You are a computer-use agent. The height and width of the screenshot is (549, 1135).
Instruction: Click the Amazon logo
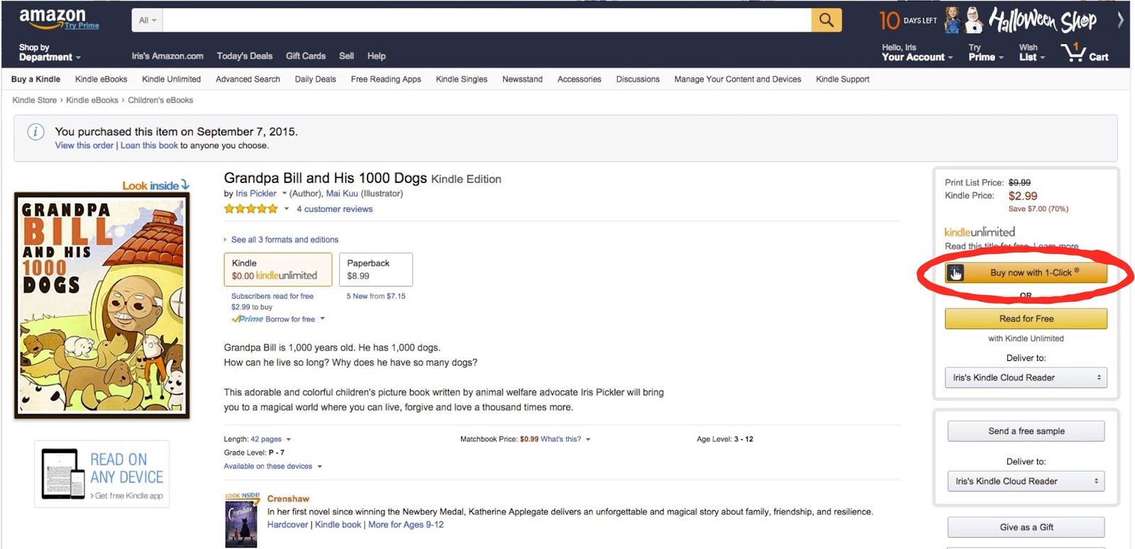tap(52, 17)
